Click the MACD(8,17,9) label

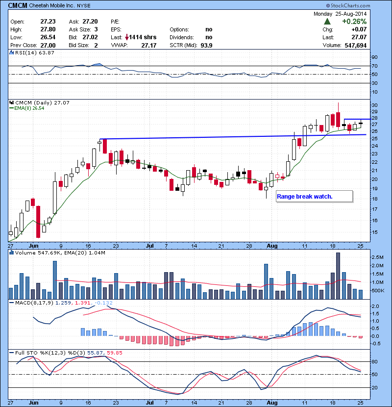(34, 303)
